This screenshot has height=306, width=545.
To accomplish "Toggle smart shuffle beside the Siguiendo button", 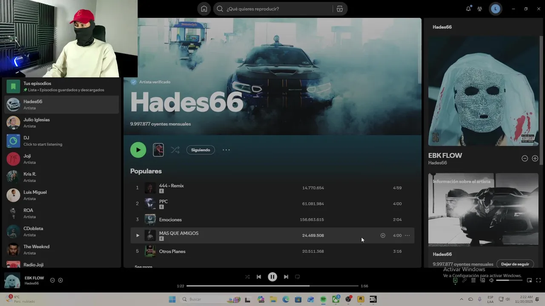I will click(175, 150).
